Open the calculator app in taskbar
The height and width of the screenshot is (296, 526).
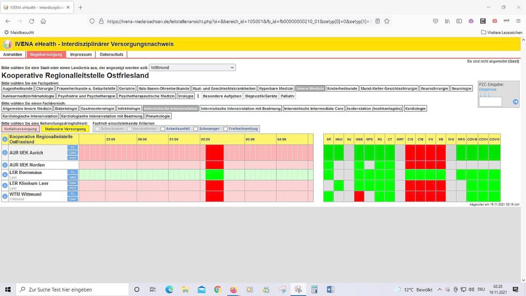point(314,289)
